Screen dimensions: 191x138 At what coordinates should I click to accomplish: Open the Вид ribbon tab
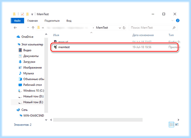[x=69, y=21]
